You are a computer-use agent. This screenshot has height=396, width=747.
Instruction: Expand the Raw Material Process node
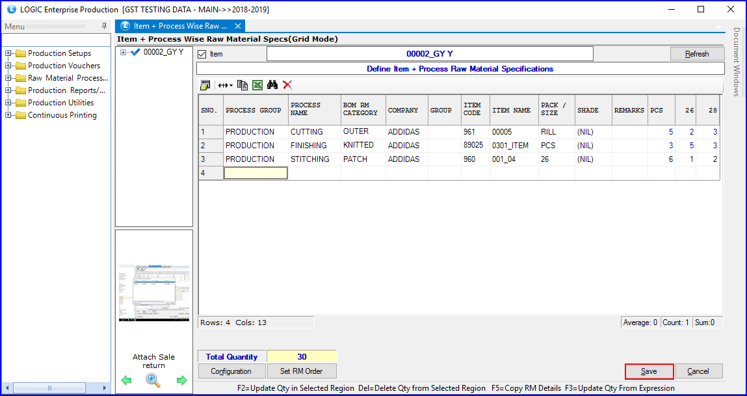(8, 78)
